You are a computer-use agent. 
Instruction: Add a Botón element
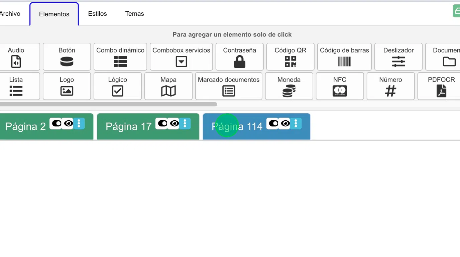pyautogui.click(x=67, y=56)
